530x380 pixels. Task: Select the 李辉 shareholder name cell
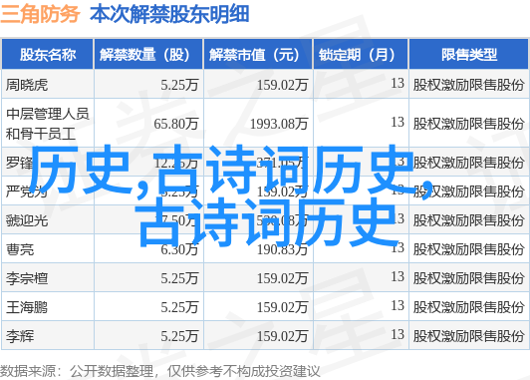20,336
